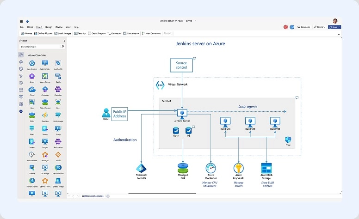Screen dimensions: 359x219
Task: Click the Search for shapes field
Action: [40, 47]
